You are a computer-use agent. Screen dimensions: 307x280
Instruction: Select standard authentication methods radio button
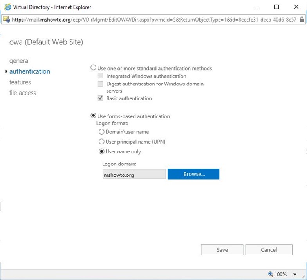pyautogui.click(x=93, y=67)
